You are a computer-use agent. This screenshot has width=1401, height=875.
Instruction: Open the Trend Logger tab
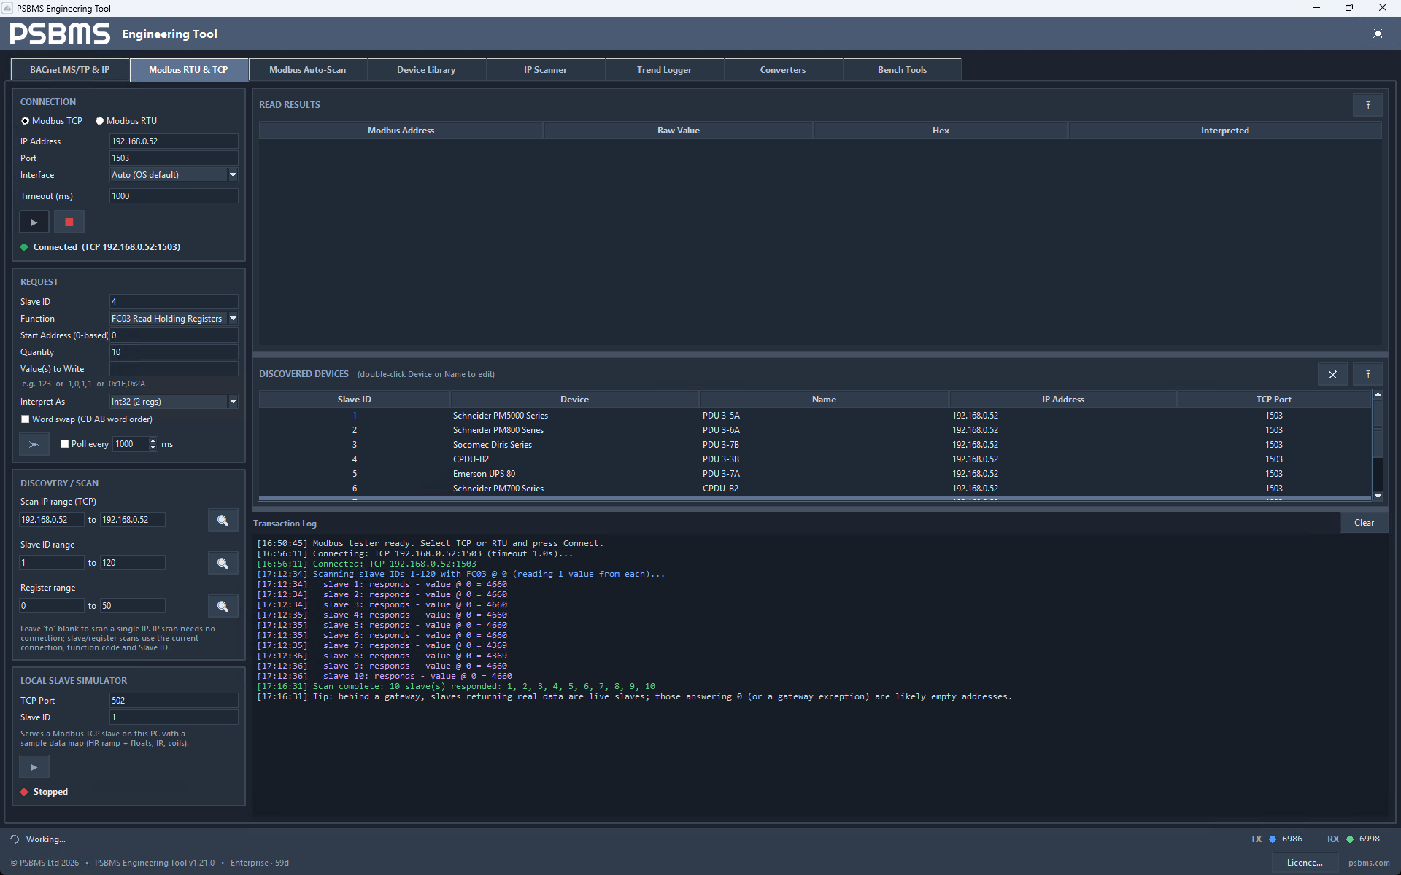[664, 70]
